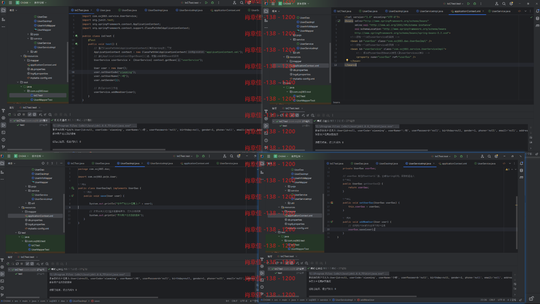Open Database tool window in bottom-right window
Viewport: 540px width, 304px height.
click(521, 170)
